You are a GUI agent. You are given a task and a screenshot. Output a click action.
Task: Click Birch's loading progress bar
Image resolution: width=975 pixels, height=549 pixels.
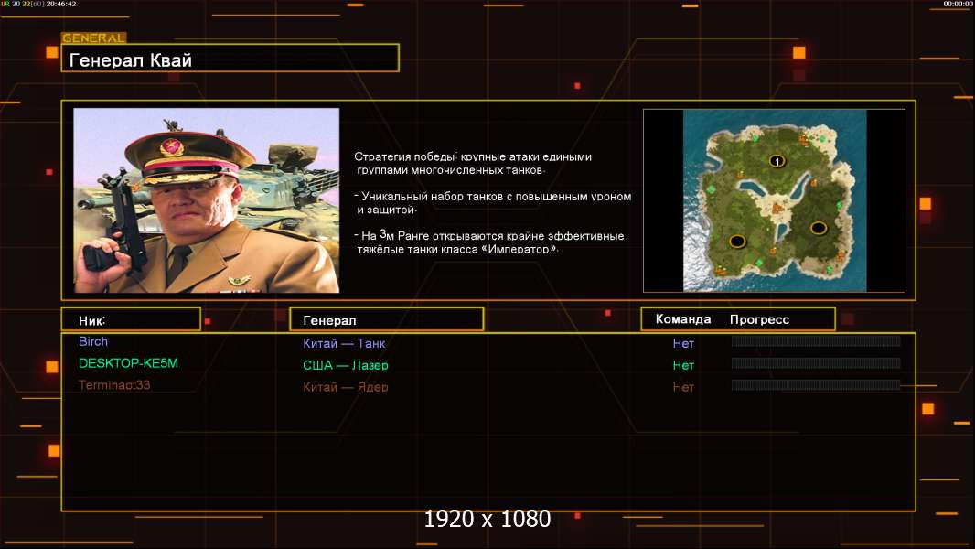tap(816, 340)
